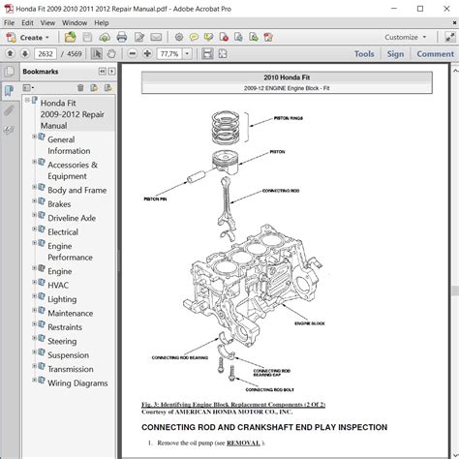The width and height of the screenshot is (459, 459).
Task: Expand the Accessories & Equipment bookmark
Action: 34,162
